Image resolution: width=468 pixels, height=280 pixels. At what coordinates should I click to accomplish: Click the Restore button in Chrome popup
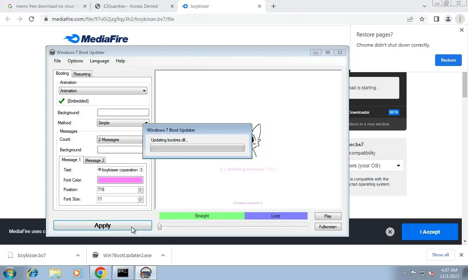(x=448, y=60)
